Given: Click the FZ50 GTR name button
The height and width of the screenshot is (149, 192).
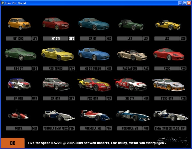Looking at the screenshot, I should click(167, 98).
